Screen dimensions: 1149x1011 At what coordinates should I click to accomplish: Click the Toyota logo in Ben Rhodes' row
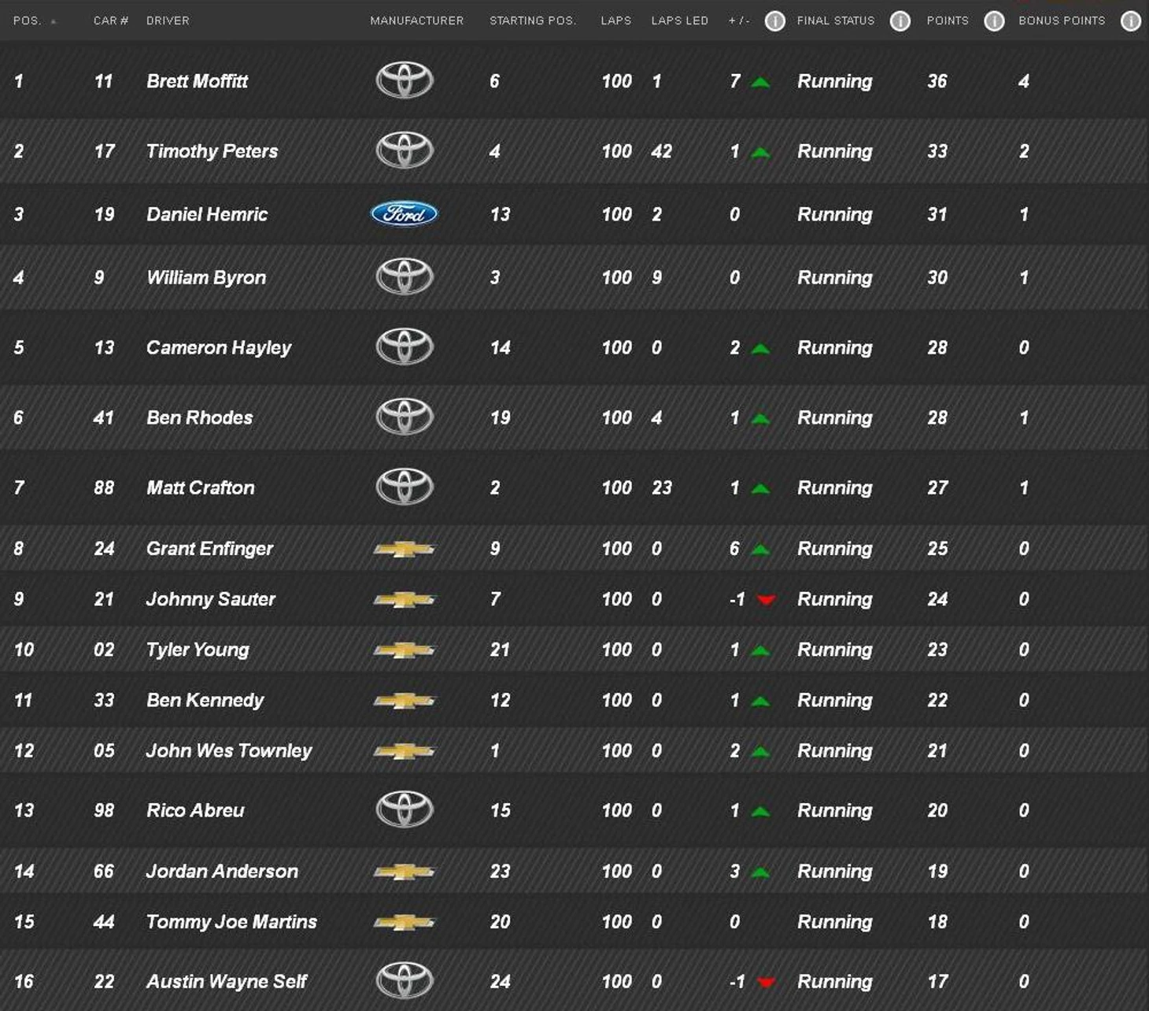(x=405, y=417)
